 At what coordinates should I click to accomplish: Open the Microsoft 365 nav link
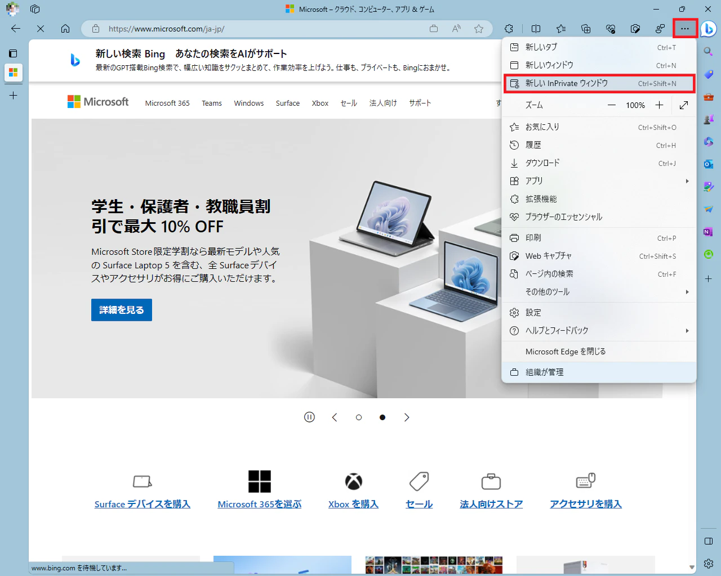pyautogui.click(x=167, y=103)
